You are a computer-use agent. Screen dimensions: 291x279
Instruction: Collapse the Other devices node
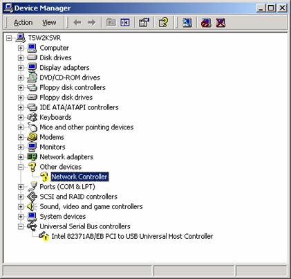pos(21,167)
